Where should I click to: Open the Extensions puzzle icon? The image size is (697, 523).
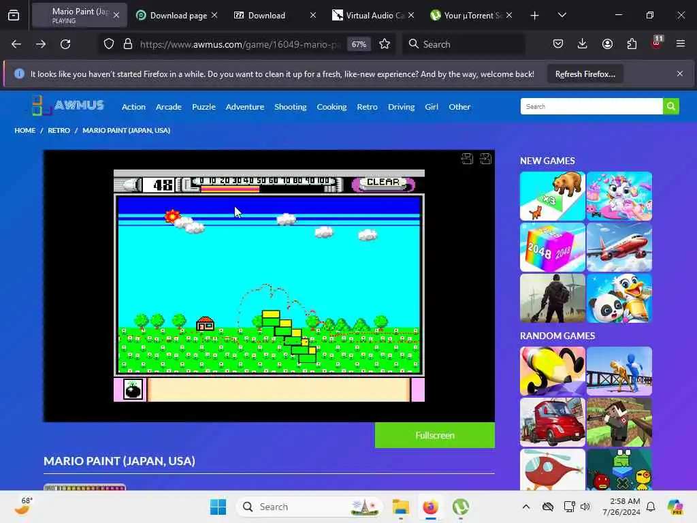632,44
